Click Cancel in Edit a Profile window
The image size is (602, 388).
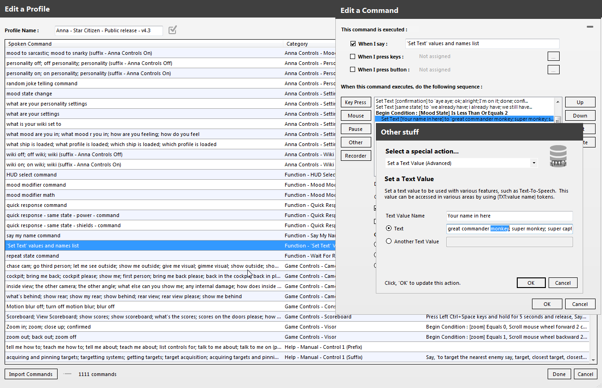(585, 374)
